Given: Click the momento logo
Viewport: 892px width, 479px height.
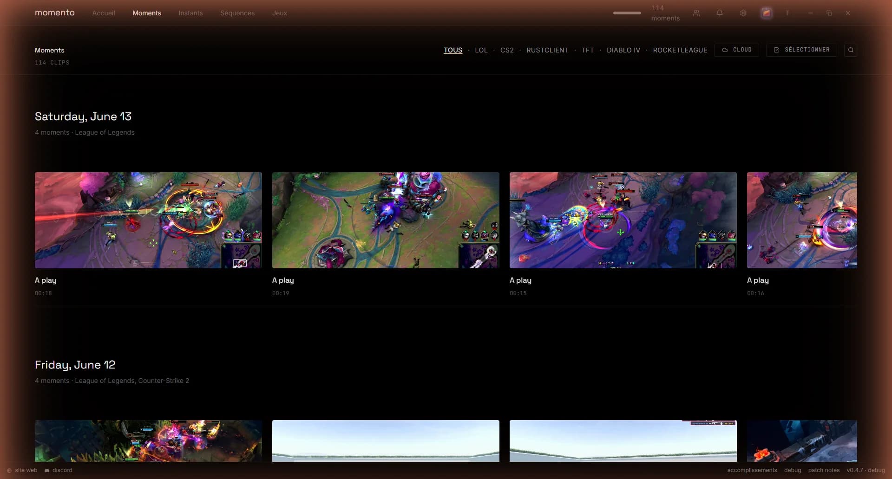Looking at the screenshot, I should point(55,13).
